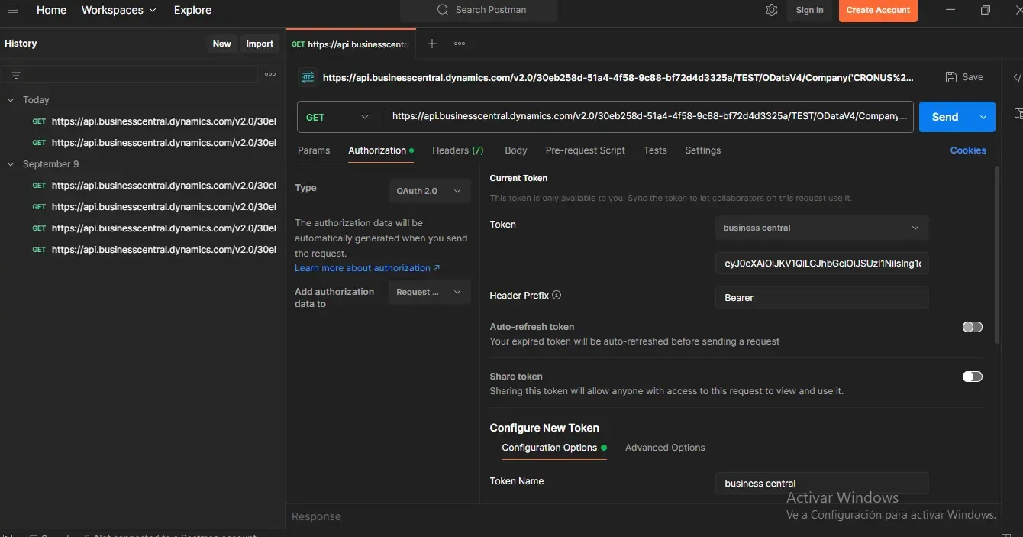The height and width of the screenshot is (537, 1023).
Task: Open the business central token dropdown
Action: pyautogui.click(x=821, y=228)
